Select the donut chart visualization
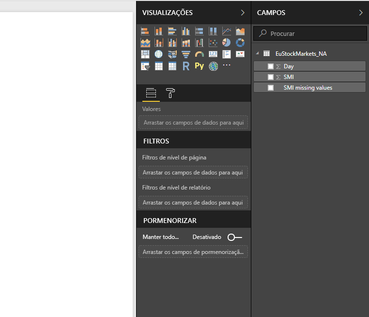The width and height of the screenshot is (369, 317). 240,43
